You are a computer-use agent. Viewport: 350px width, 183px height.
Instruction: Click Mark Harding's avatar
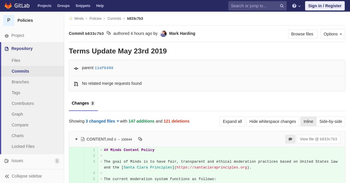163,34
